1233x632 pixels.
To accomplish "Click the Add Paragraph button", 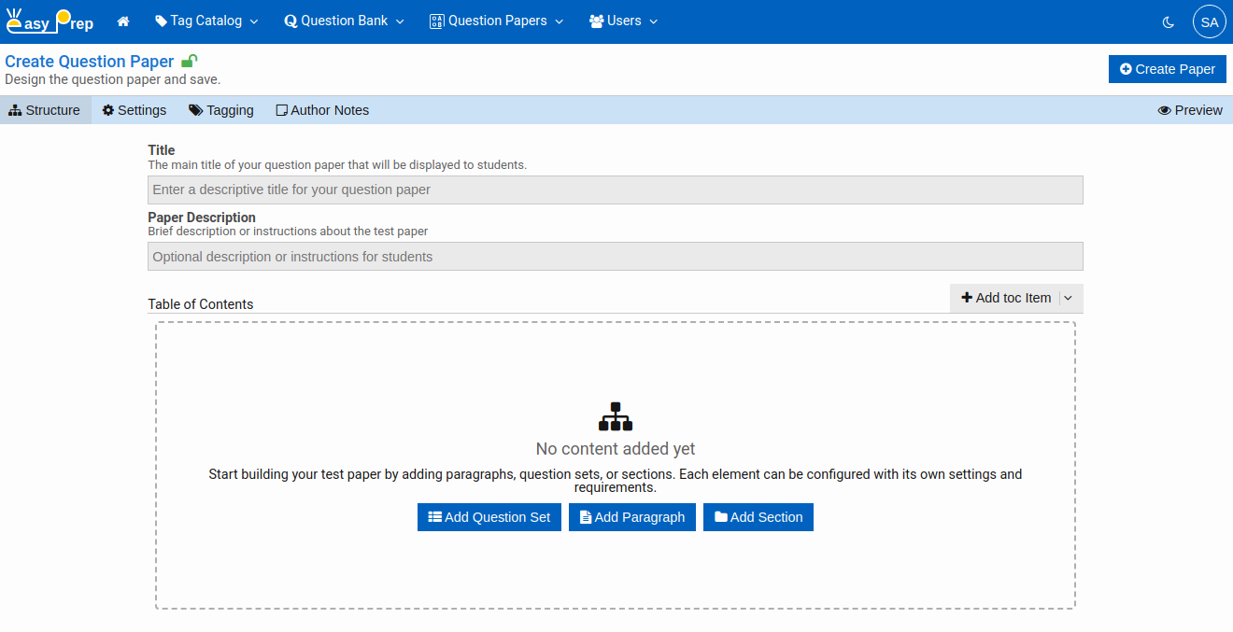I will click(x=632, y=517).
